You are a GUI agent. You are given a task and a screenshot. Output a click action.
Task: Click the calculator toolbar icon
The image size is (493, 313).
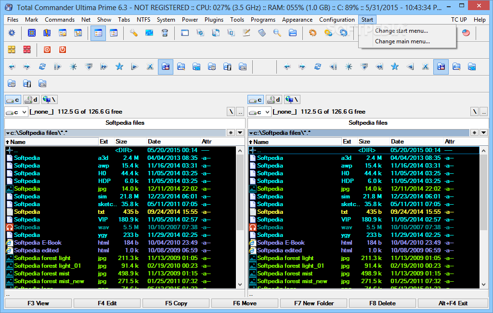pos(261,33)
